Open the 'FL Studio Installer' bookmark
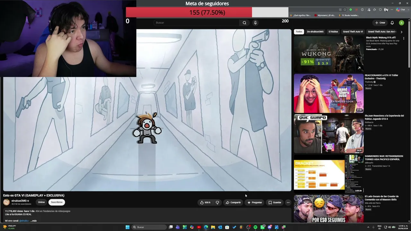Image resolution: width=411 pixels, height=231 pixels. click(349, 15)
